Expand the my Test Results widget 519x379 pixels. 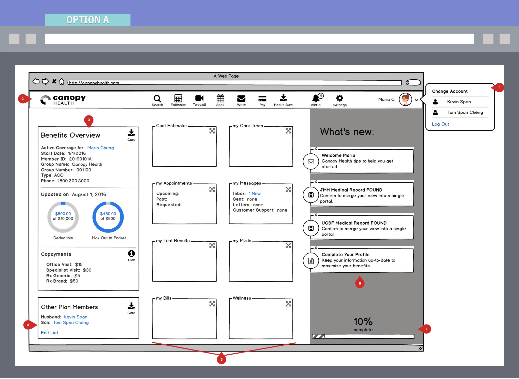pos(212,245)
